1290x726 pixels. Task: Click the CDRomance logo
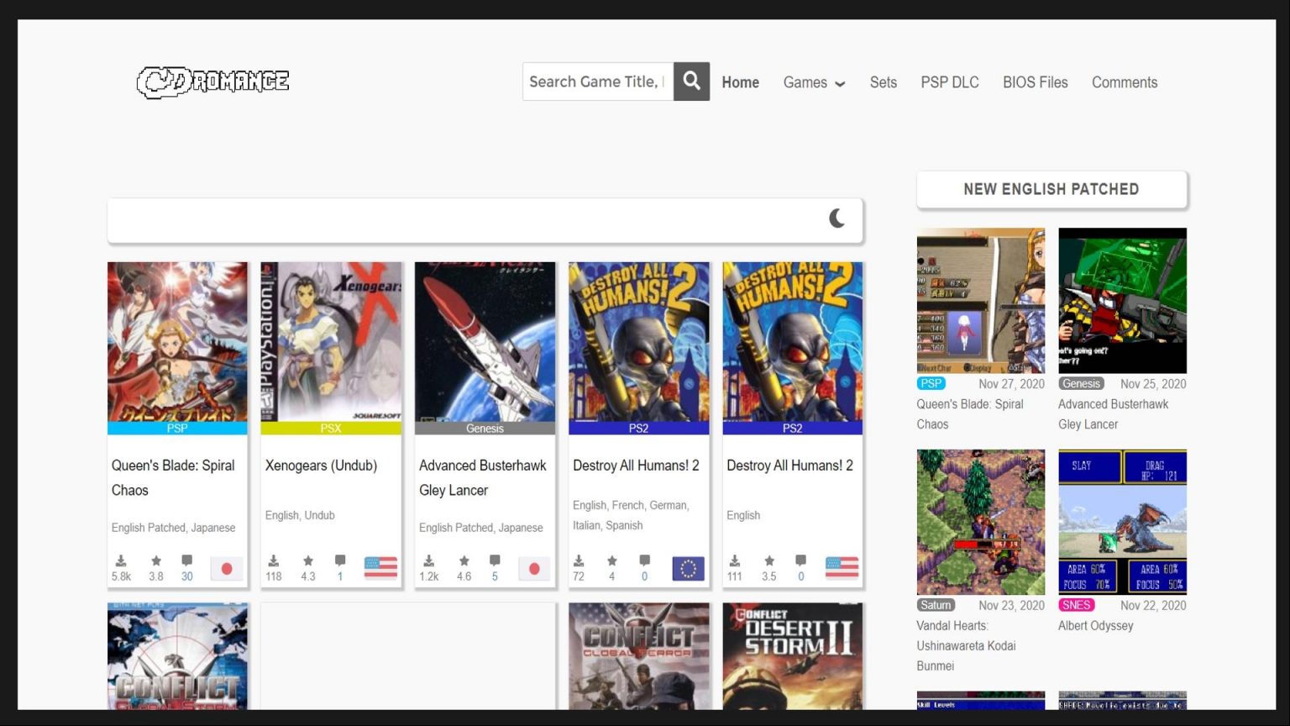pyautogui.click(x=213, y=82)
